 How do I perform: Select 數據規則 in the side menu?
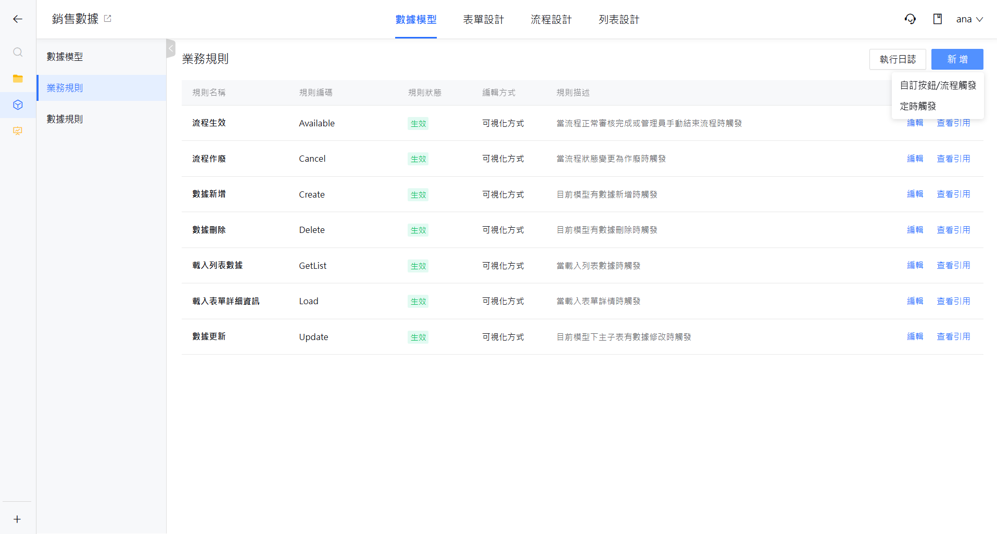[102, 119]
